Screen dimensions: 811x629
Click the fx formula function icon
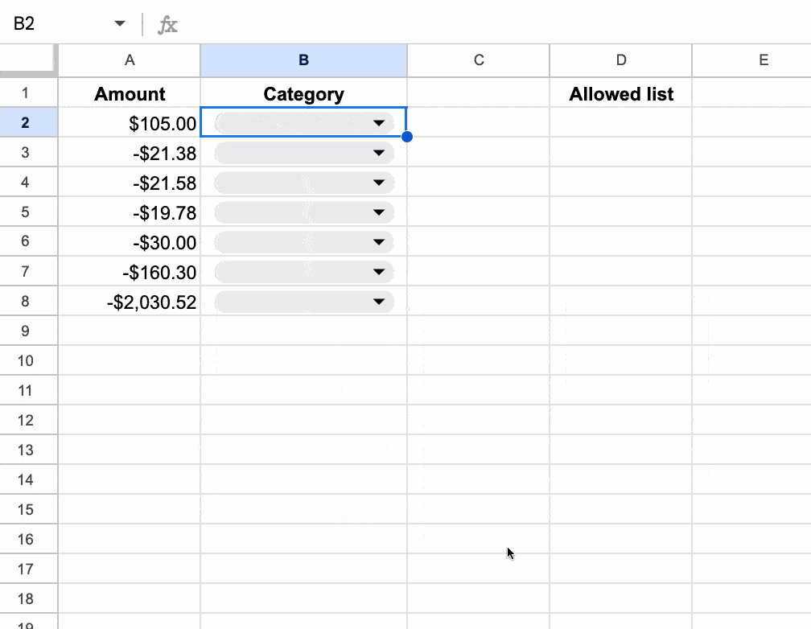(x=167, y=25)
